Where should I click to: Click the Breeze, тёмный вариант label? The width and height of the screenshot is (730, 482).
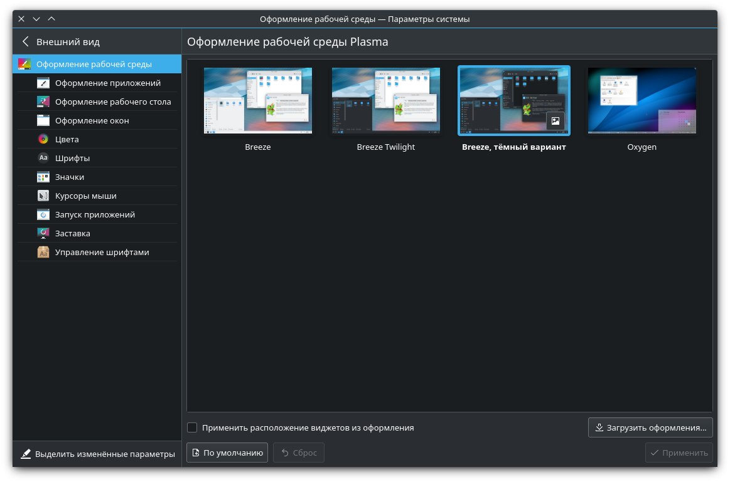514,147
